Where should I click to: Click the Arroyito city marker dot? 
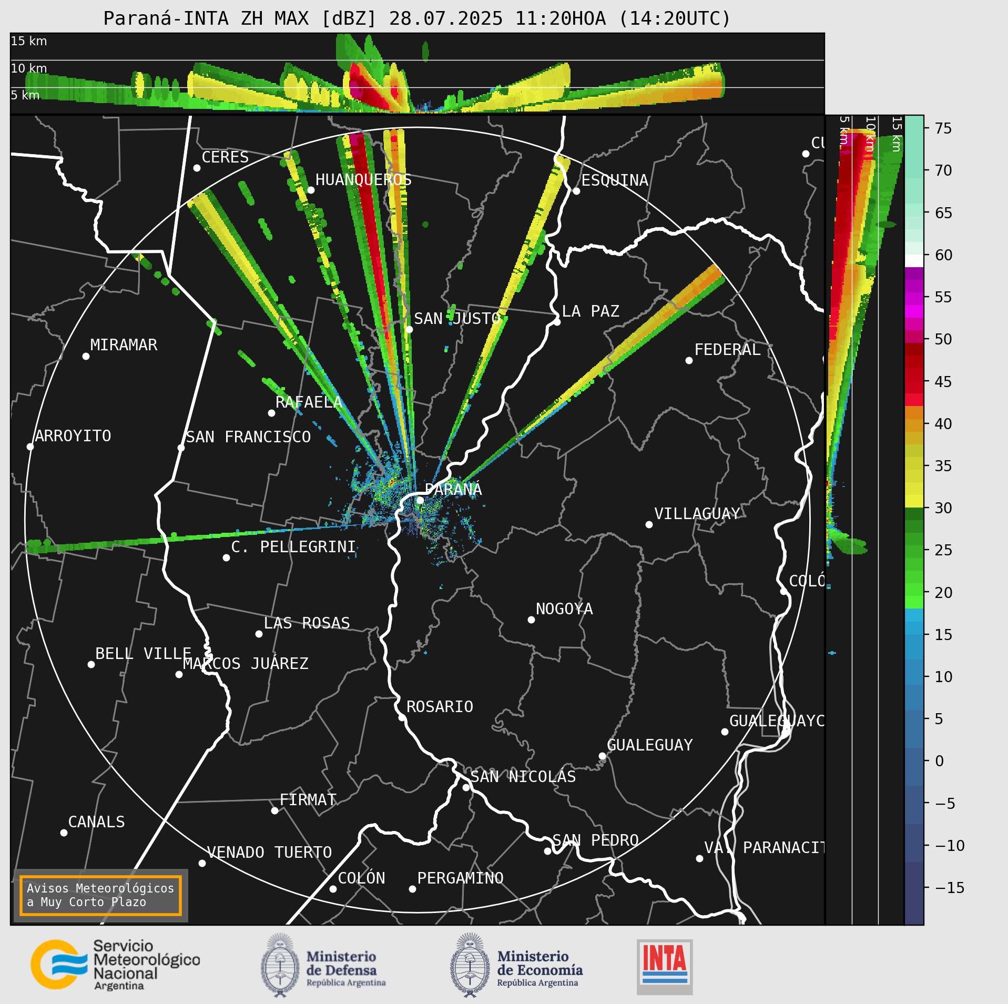pyautogui.click(x=30, y=447)
